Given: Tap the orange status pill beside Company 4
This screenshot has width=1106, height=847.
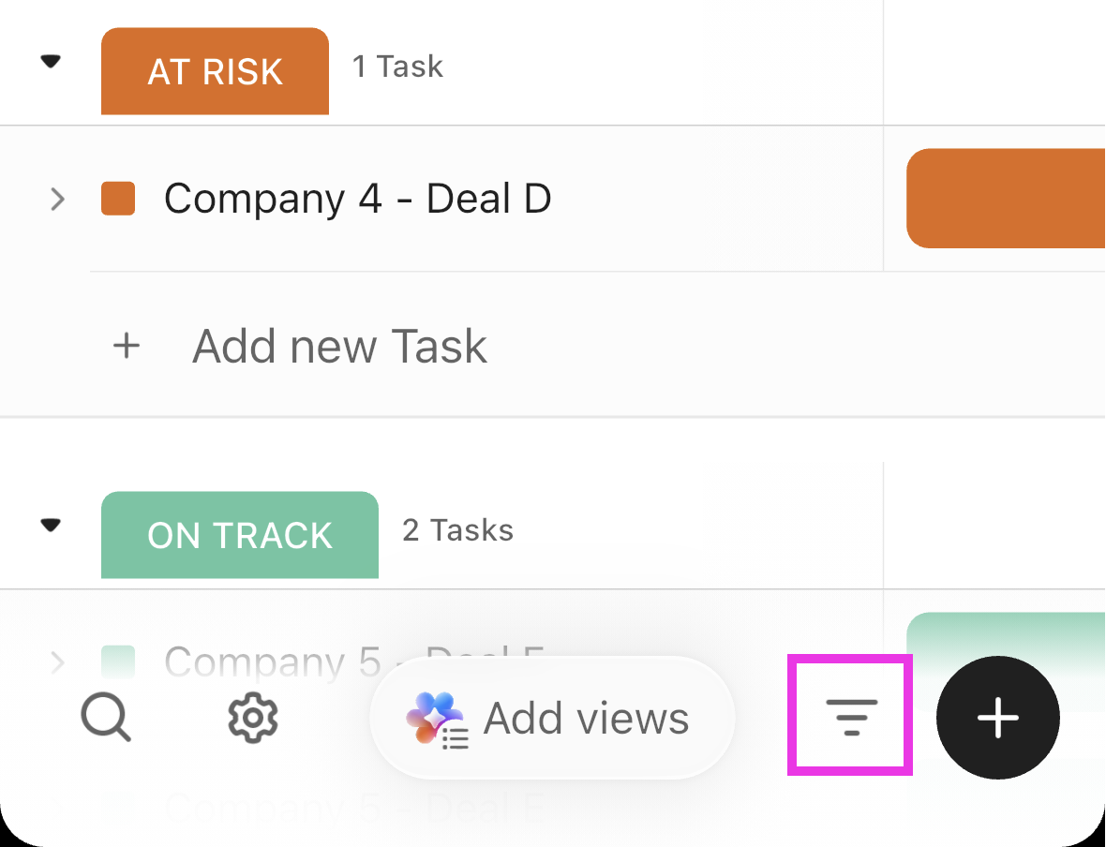Looking at the screenshot, I should pos(1006,198).
